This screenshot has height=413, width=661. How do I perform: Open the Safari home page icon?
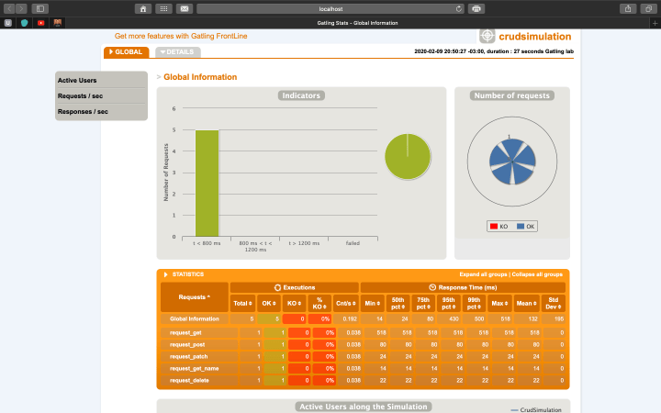pos(143,8)
